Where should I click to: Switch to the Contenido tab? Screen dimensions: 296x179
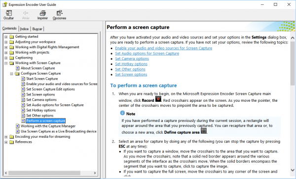coord(9,28)
